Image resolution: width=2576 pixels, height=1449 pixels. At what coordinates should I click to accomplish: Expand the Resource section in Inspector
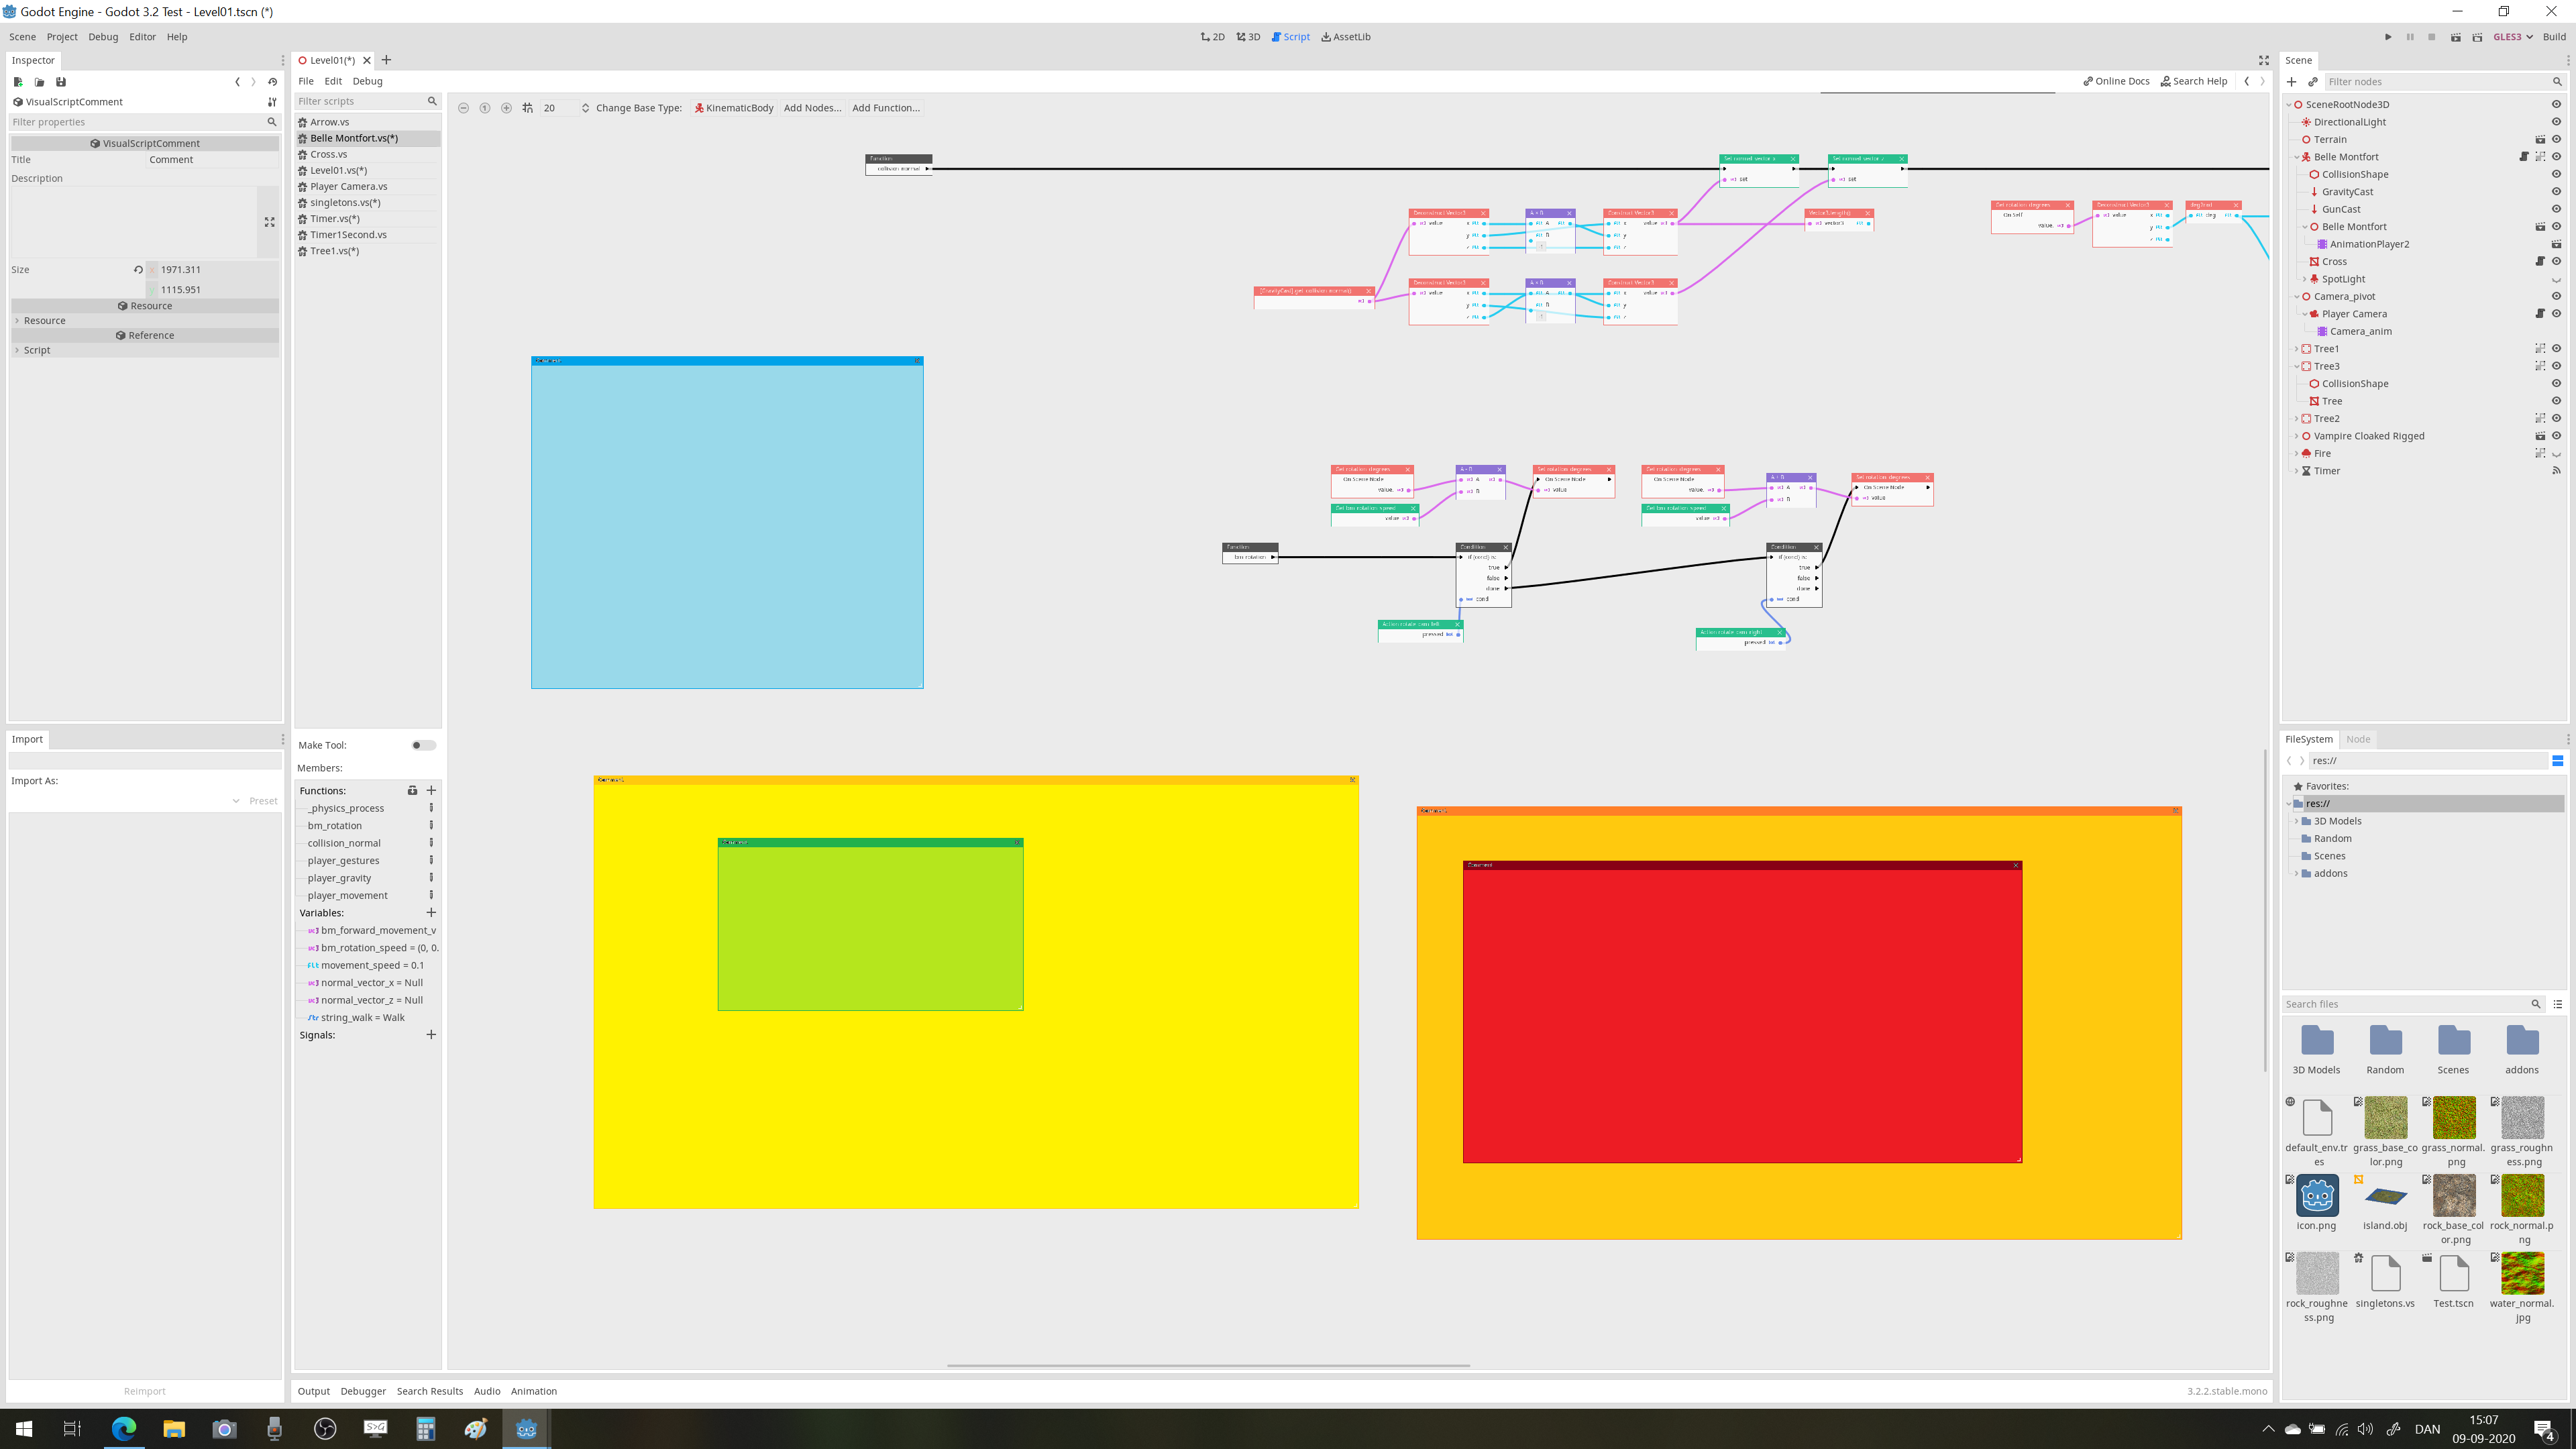point(44,321)
